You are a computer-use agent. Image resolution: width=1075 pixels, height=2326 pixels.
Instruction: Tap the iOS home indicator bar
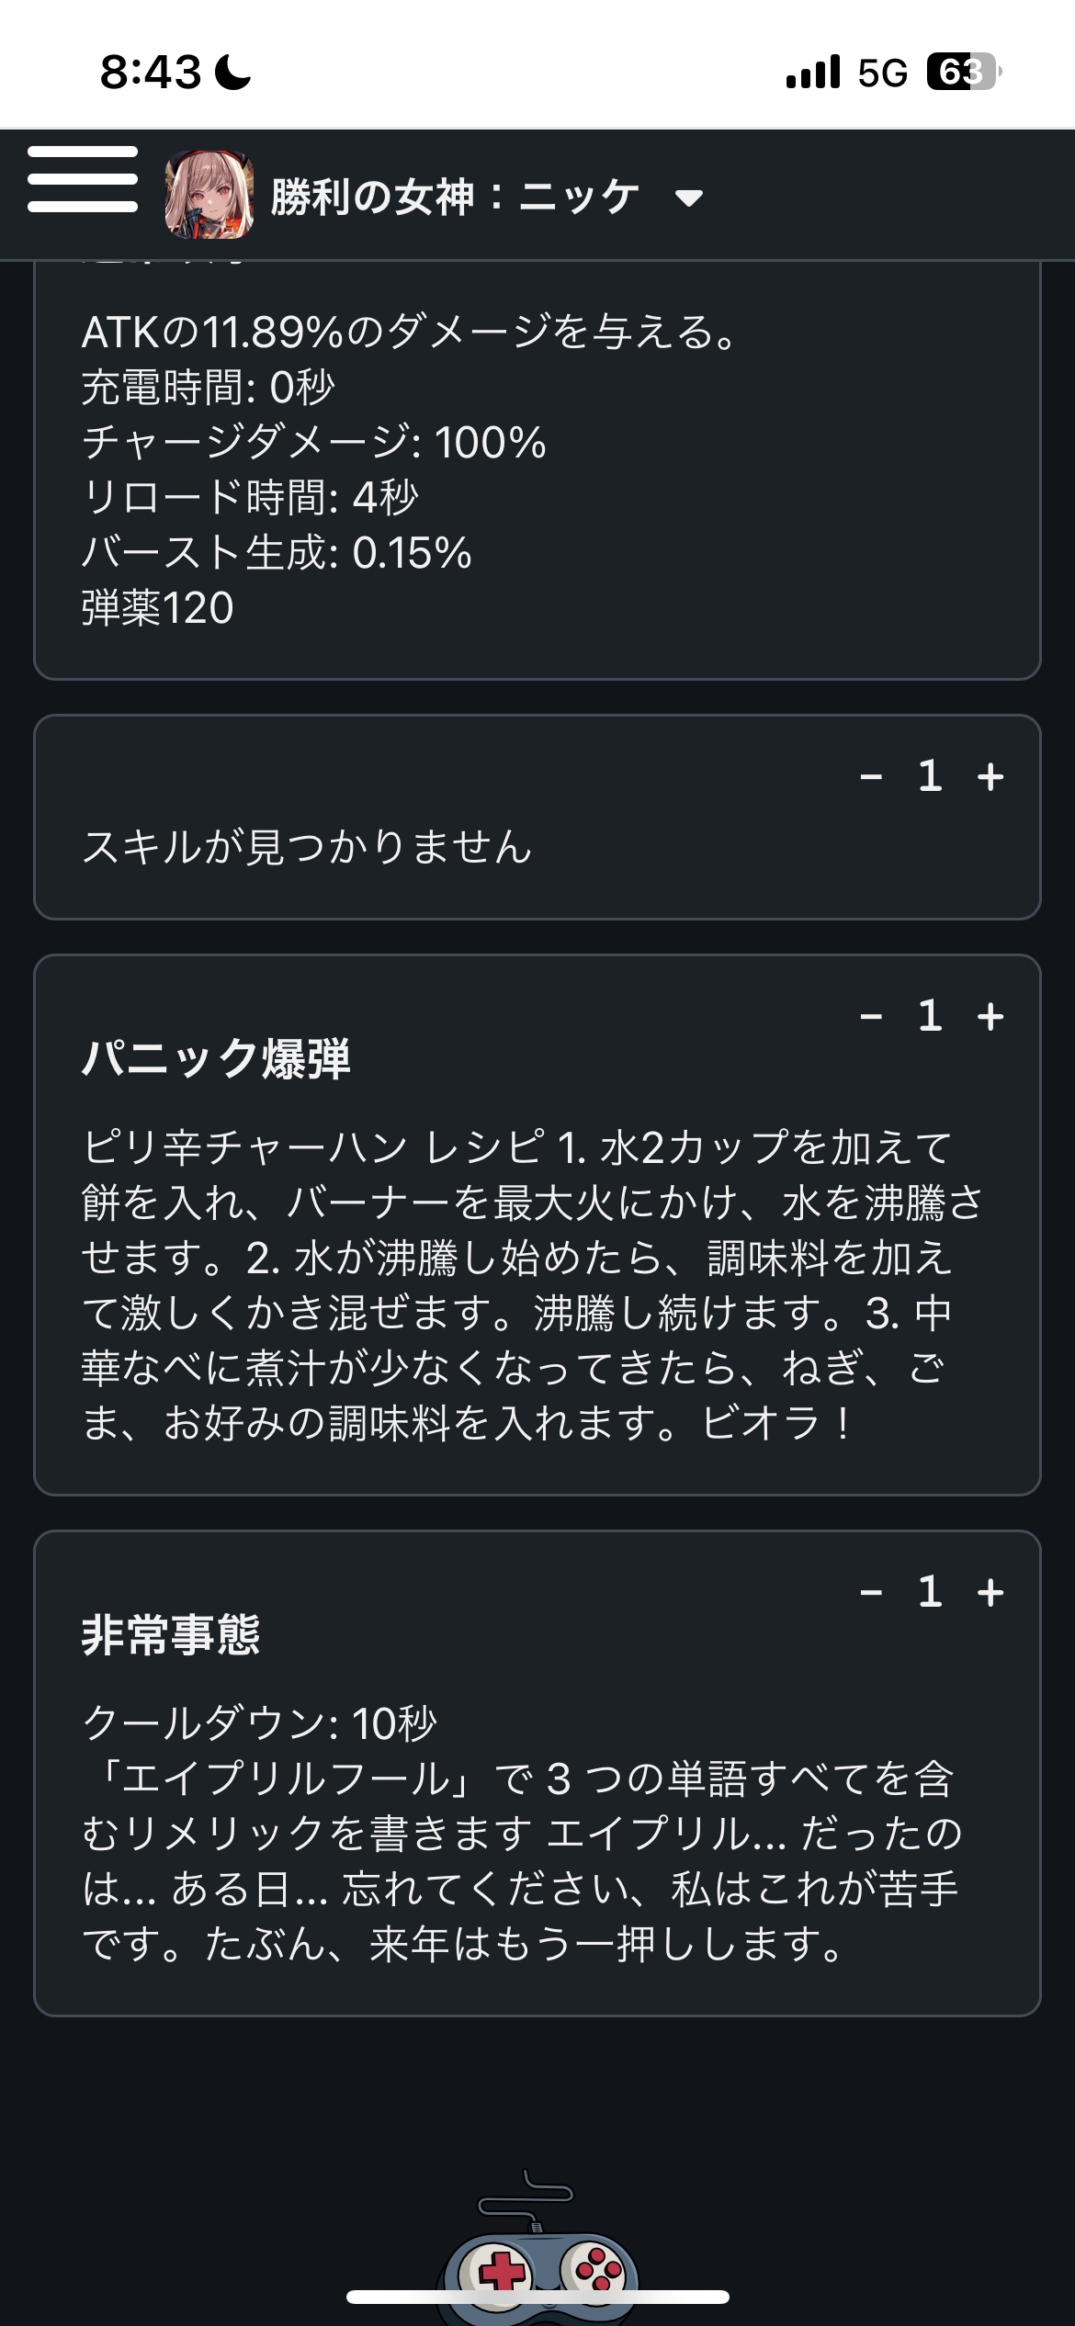click(537, 2297)
